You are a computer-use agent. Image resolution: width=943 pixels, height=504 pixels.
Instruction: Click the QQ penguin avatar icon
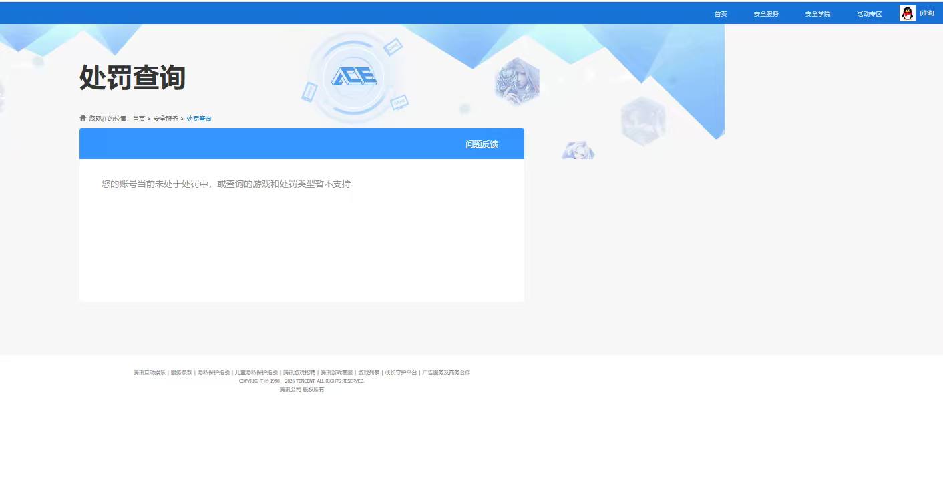(907, 13)
